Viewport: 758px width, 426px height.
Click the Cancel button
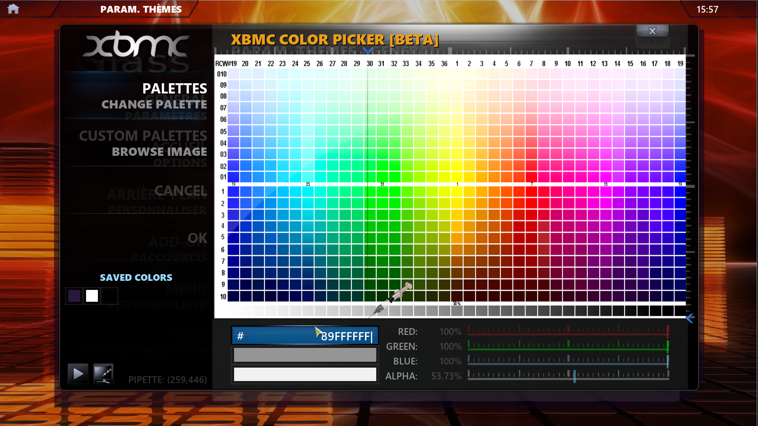180,191
